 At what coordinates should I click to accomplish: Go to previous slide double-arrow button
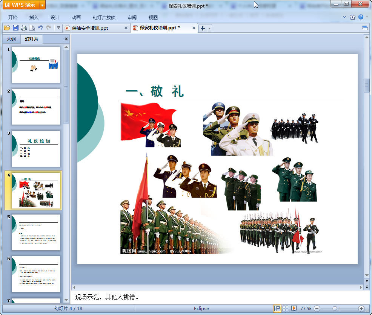(367, 281)
